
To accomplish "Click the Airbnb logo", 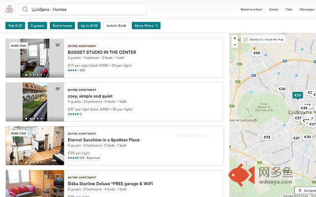I will coord(9,9).
